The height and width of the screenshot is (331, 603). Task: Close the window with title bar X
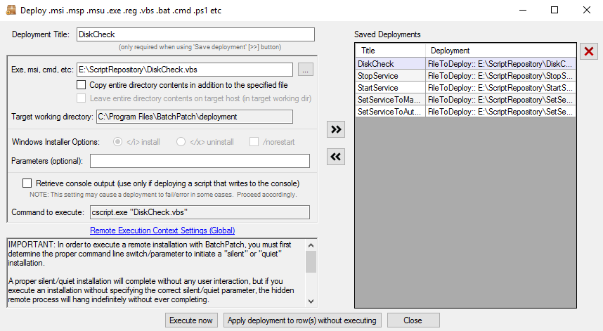pos(586,10)
